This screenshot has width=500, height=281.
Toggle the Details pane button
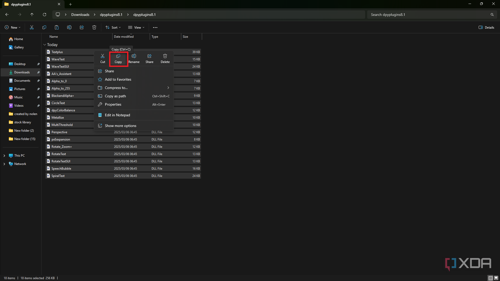(x=486, y=27)
